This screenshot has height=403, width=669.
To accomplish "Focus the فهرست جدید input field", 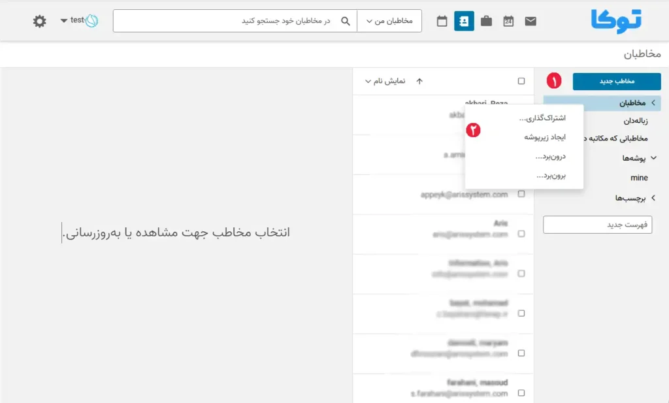I will click(597, 225).
